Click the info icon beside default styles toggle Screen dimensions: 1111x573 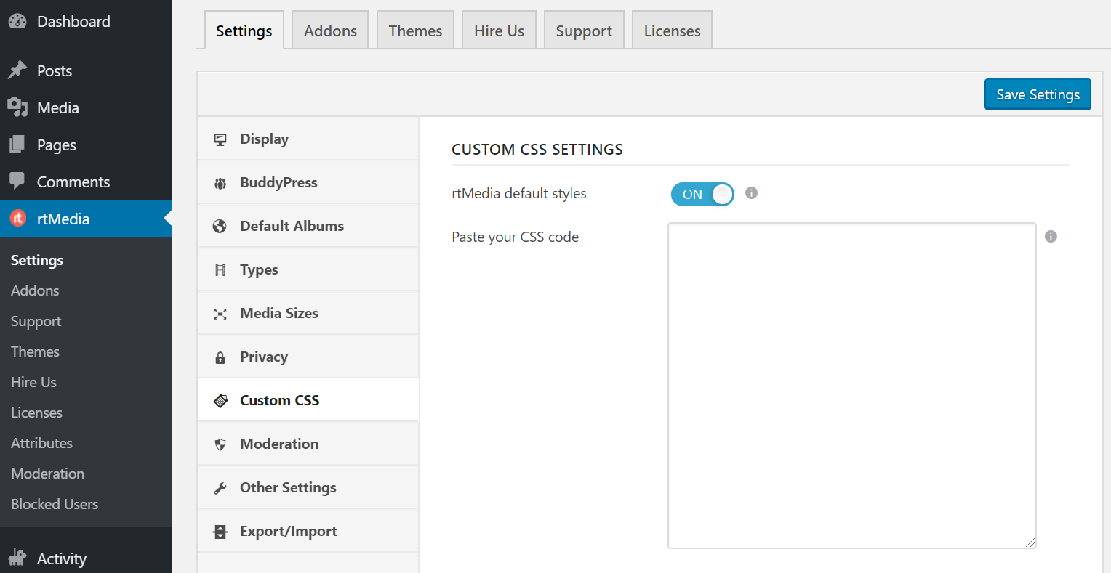751,193
